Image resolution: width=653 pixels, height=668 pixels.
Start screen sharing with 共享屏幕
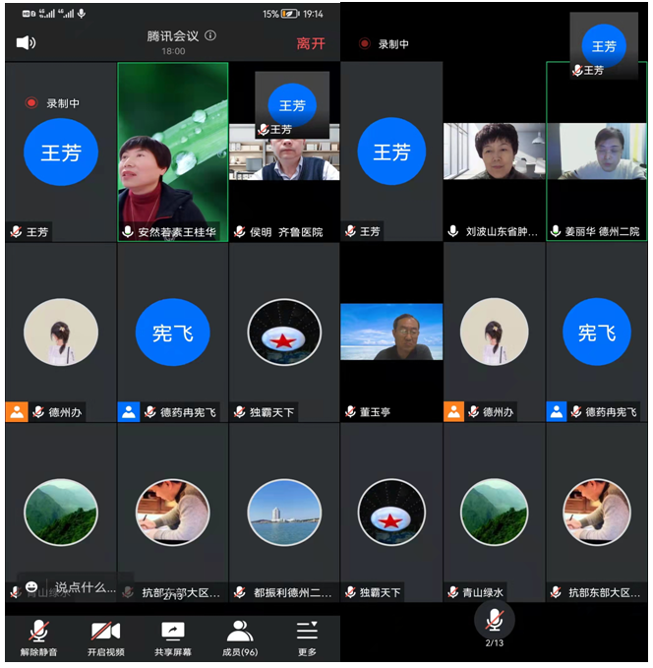pyautogui.click(x=173, y=638)
